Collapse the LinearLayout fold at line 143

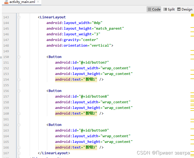(19, 17)
